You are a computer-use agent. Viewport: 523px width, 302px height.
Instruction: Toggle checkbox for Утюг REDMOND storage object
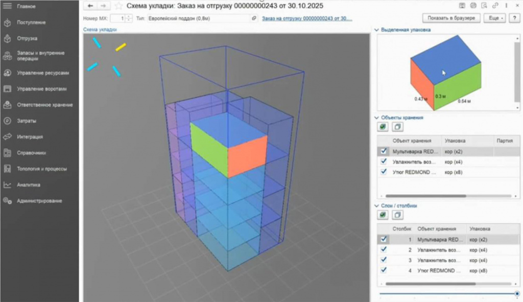click(384, 172)
